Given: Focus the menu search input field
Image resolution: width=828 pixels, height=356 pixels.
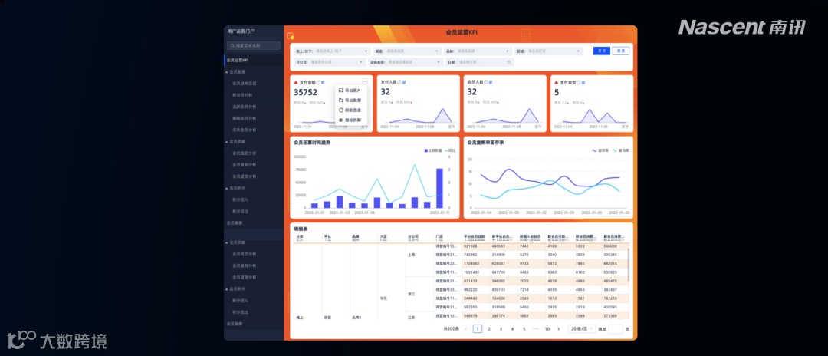Looking at the screenshot, I should tap(254, 46).
